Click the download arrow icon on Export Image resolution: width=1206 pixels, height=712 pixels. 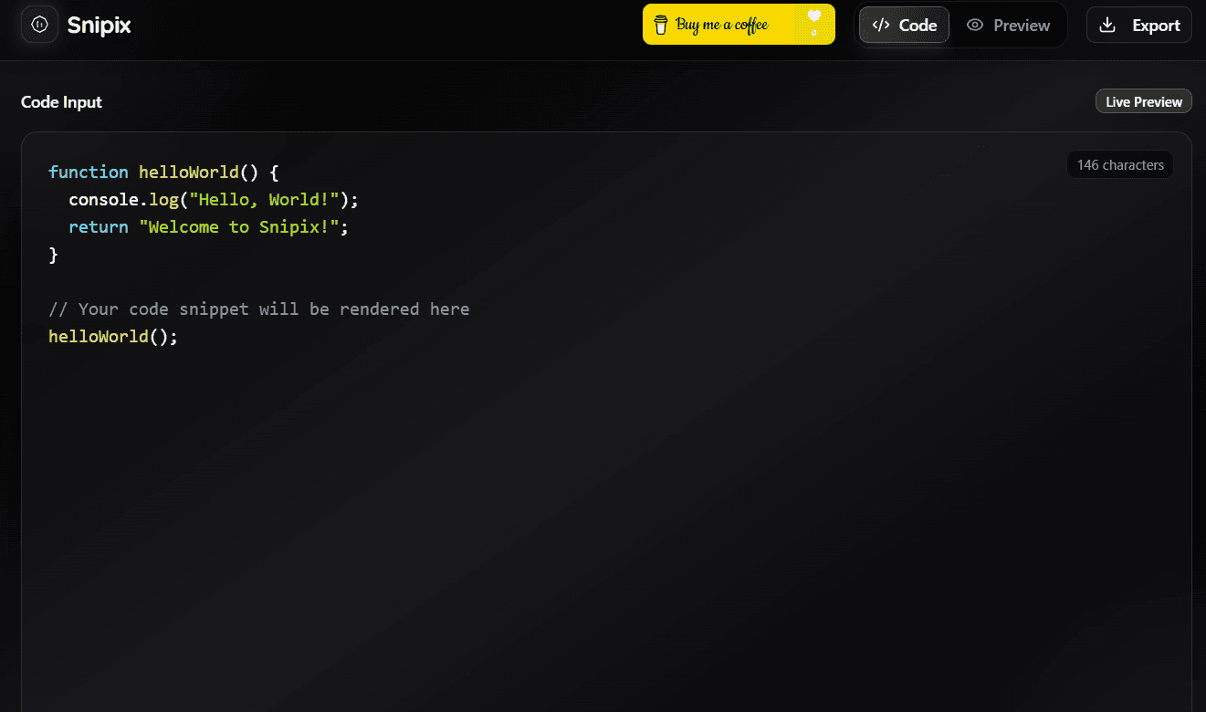pyautogui.click(x=1107, y=25)
